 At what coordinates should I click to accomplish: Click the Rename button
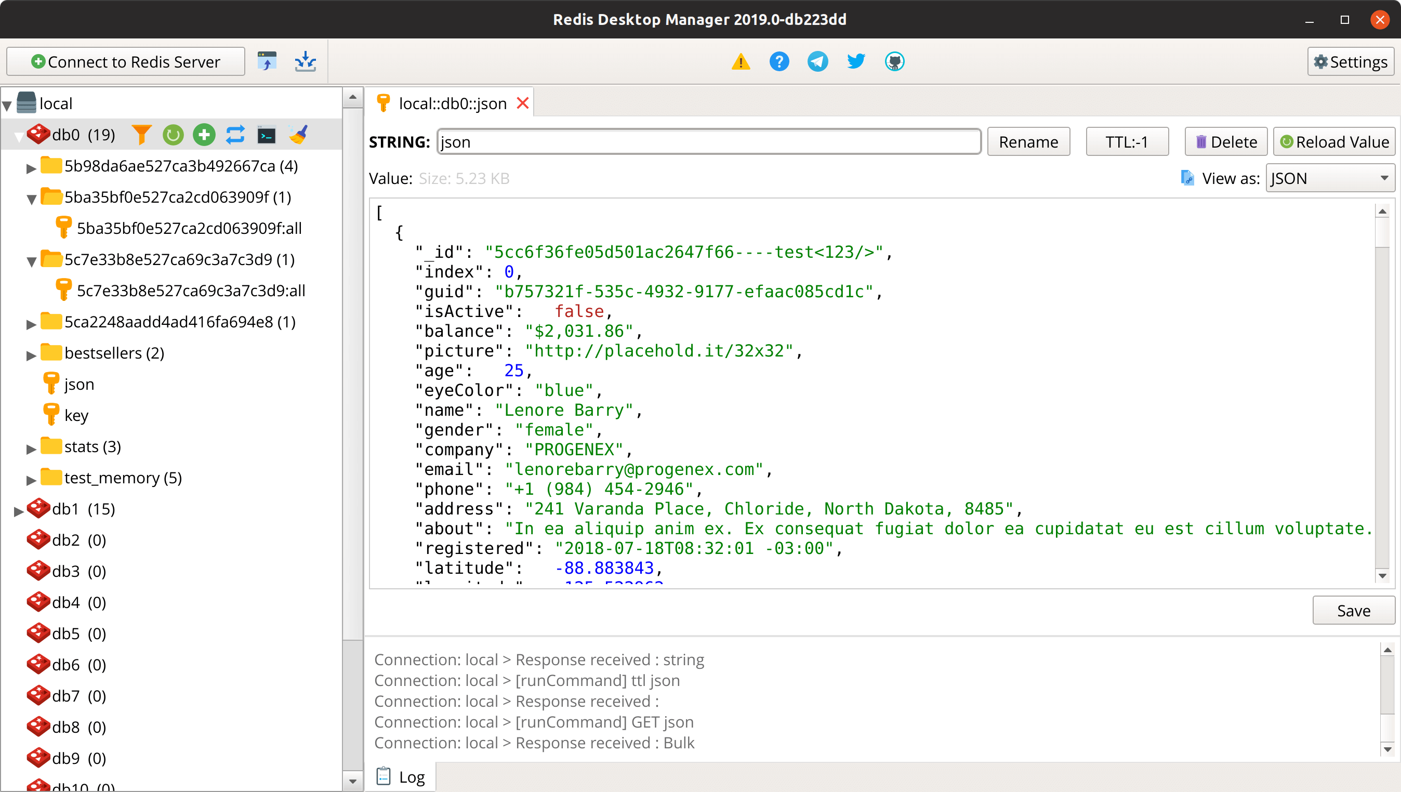[1028, 141]
